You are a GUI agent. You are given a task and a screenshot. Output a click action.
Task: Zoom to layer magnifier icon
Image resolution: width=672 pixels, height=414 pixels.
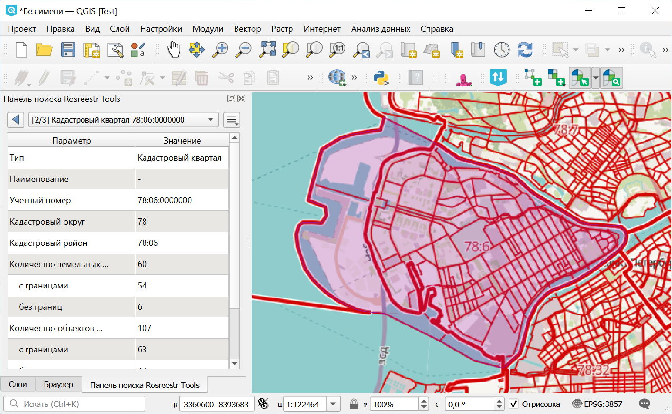click(x=314, y=50)
